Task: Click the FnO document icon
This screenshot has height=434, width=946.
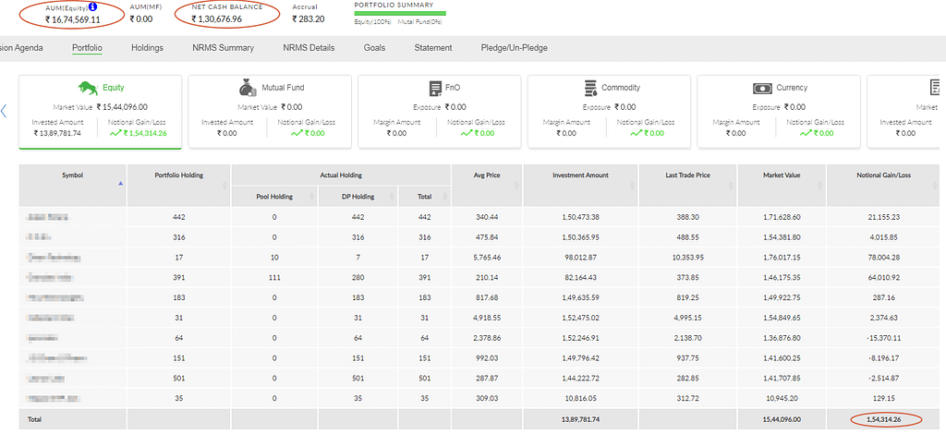Action: coord(436,88)
